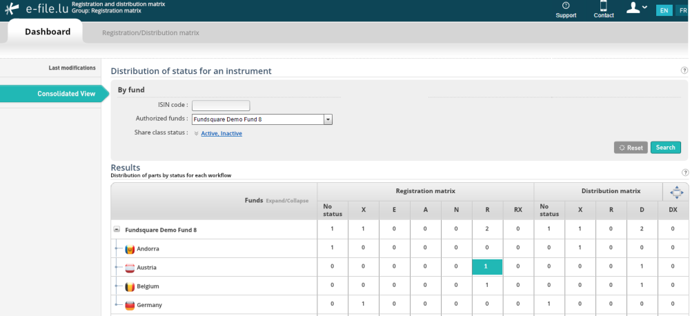690x316 pixels.
Task: Collapse the Fundsquare Demo Fund 8 row
Action: [x=117, y=230]
